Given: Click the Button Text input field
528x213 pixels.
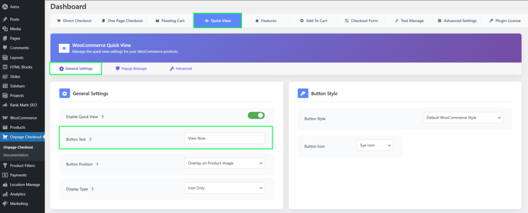Looking at the screenshot, I should click(x=224, y=138).
